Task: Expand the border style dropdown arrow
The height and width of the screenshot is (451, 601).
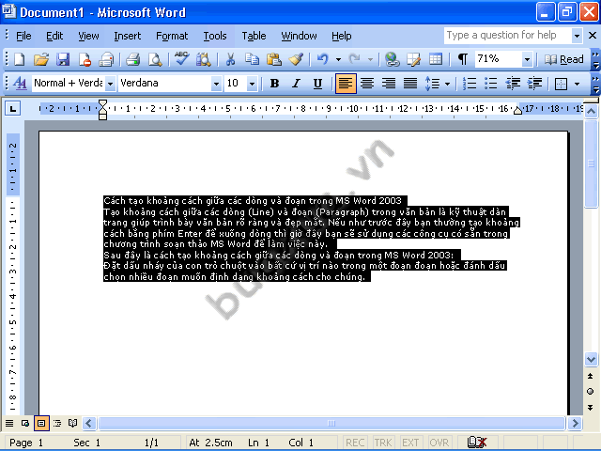Action: pos(577,84)
